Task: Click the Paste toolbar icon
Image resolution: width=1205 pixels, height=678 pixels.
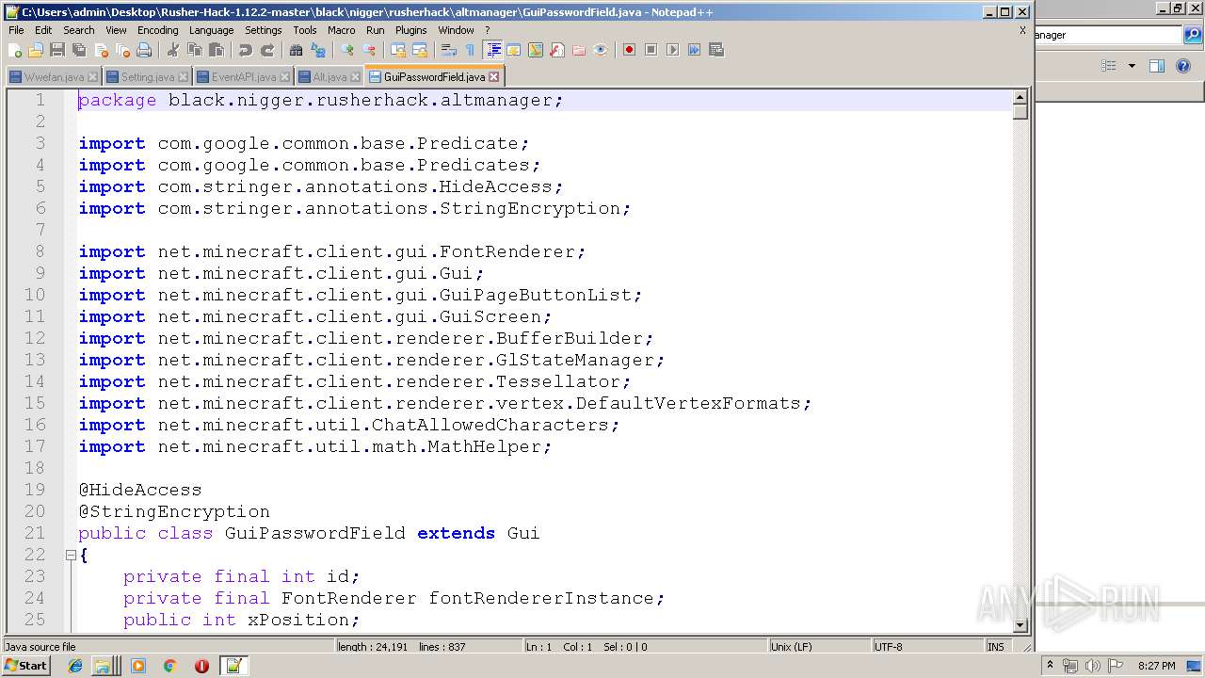Action: pyautogui.click(x=217, y=50)
